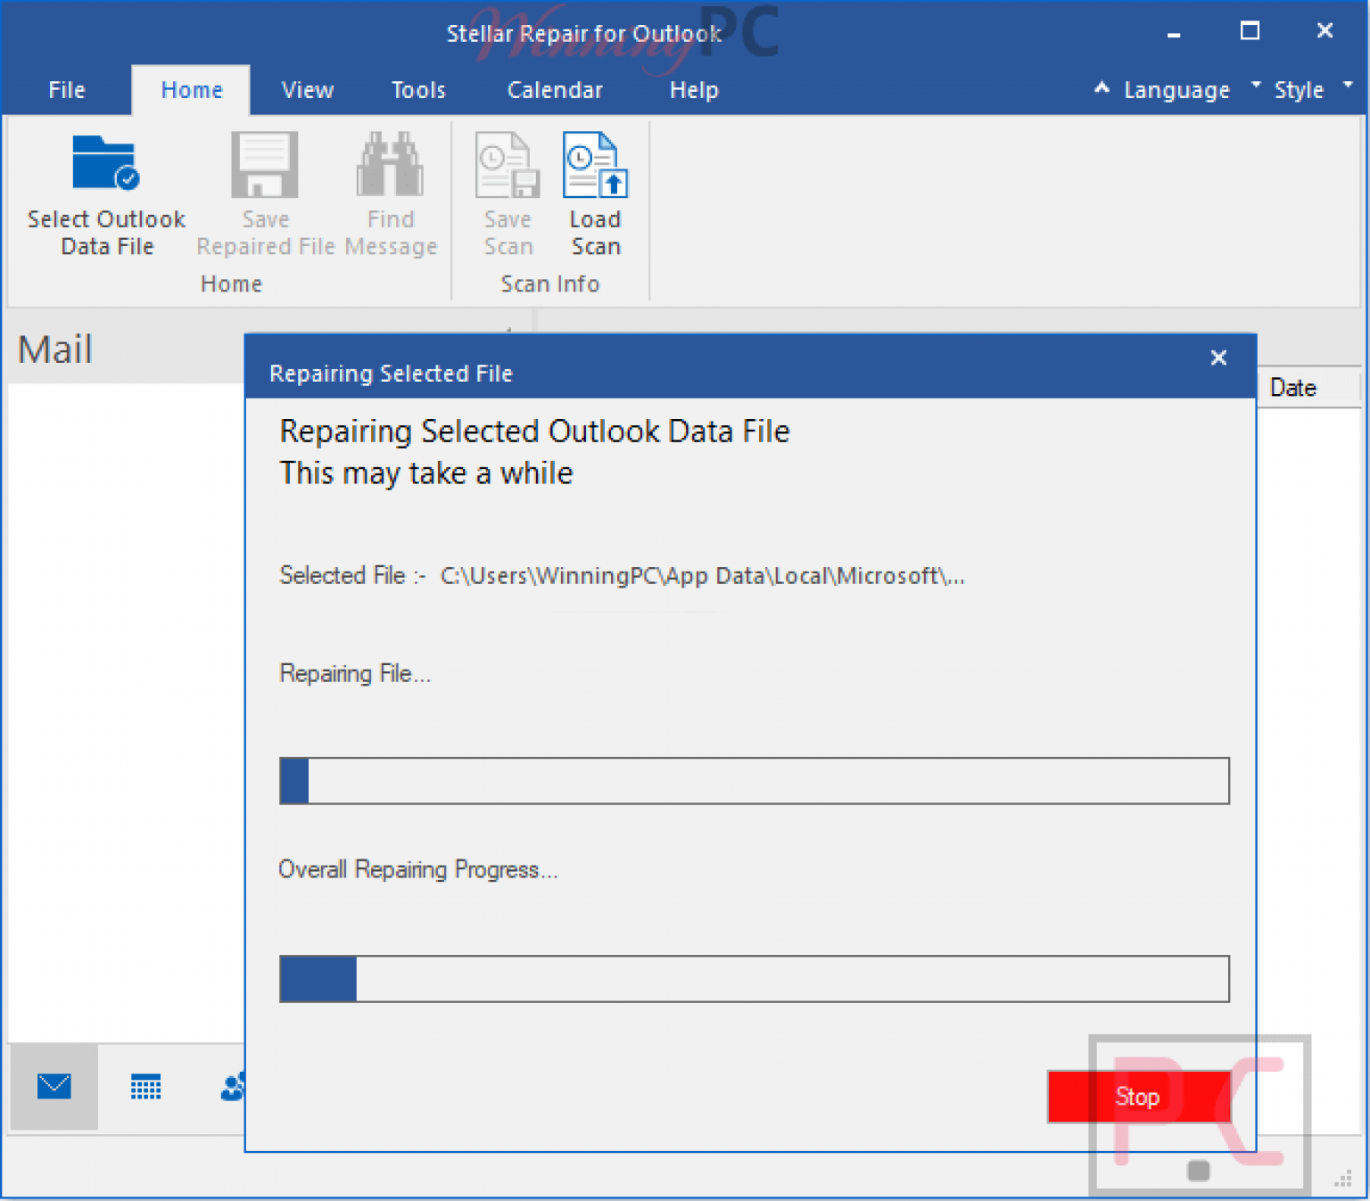This screenshot has height=1201, width=1370.
Task: Switch to the View ribbon tab
Action: click(x=308, y=90)
